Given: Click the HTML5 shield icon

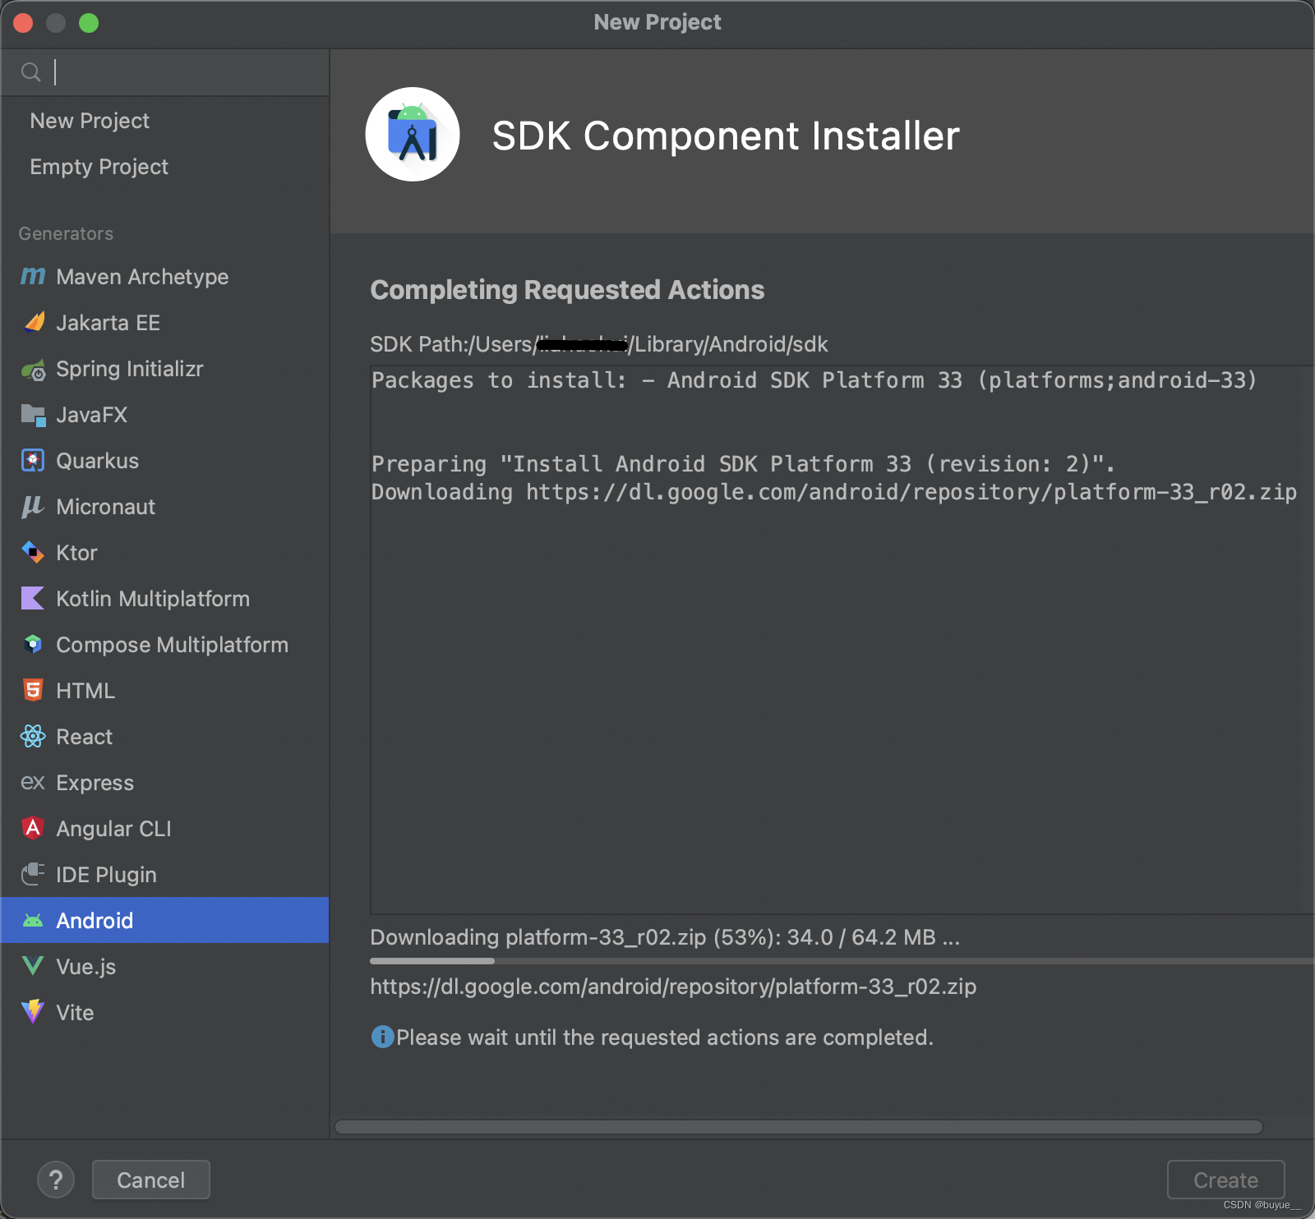Looking at the screenshot, I should (33, 690).
